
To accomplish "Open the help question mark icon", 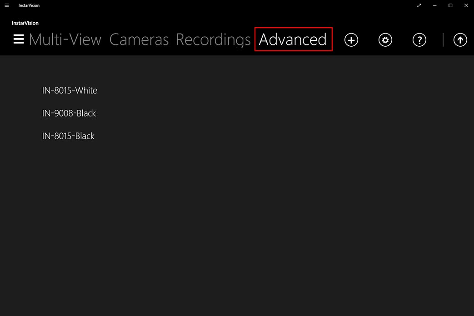I will (419, 39).
